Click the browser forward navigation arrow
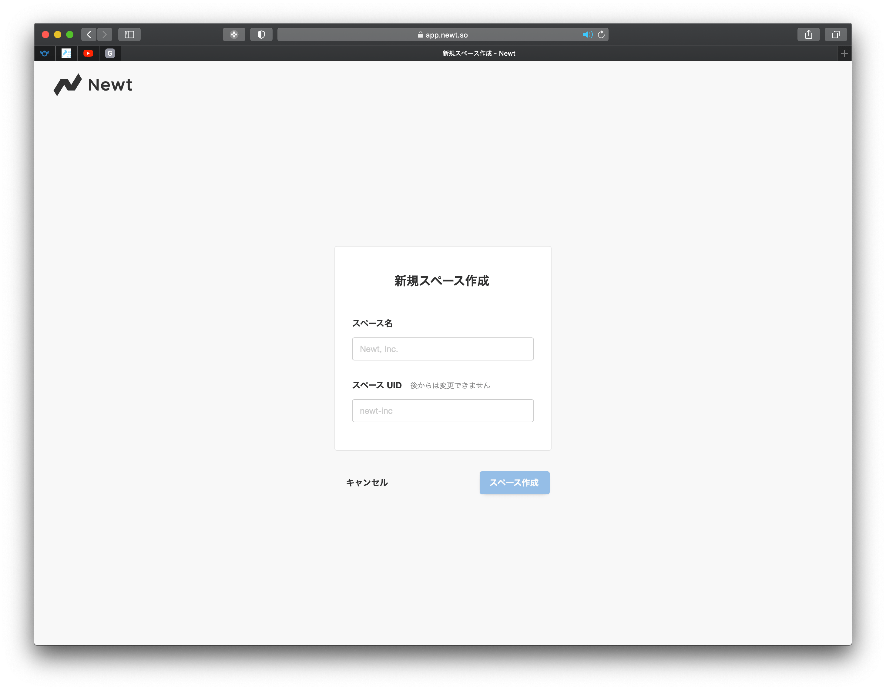The width and height of the screenshot is (886, 690). tap(107, 34)
